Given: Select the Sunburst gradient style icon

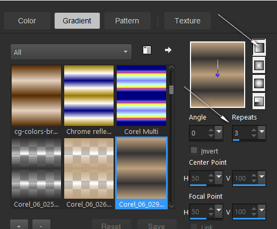Looking at the screenshot, I should pyautogui.click(x=259, y=83).
